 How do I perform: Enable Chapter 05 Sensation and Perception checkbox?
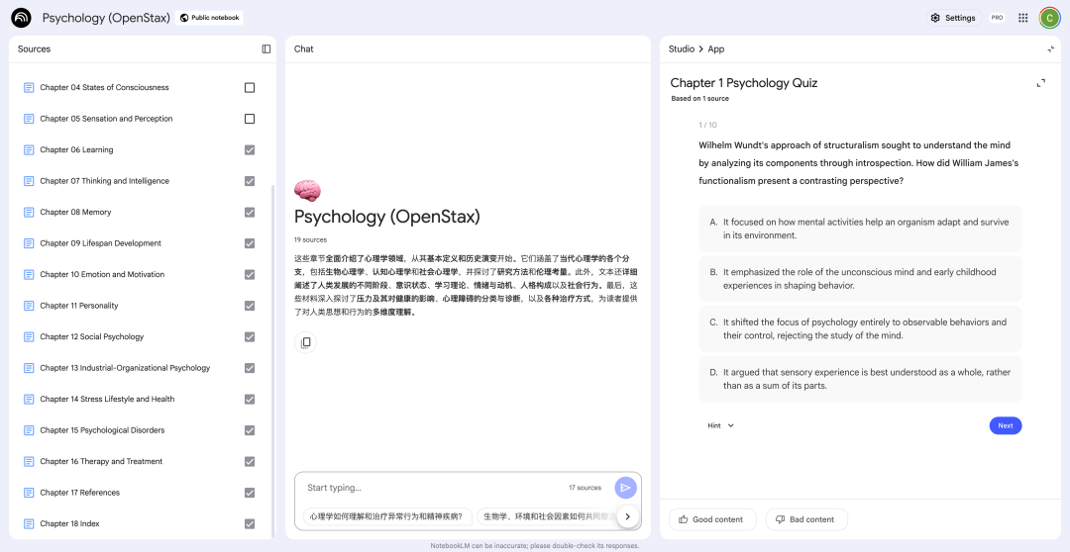250,119
